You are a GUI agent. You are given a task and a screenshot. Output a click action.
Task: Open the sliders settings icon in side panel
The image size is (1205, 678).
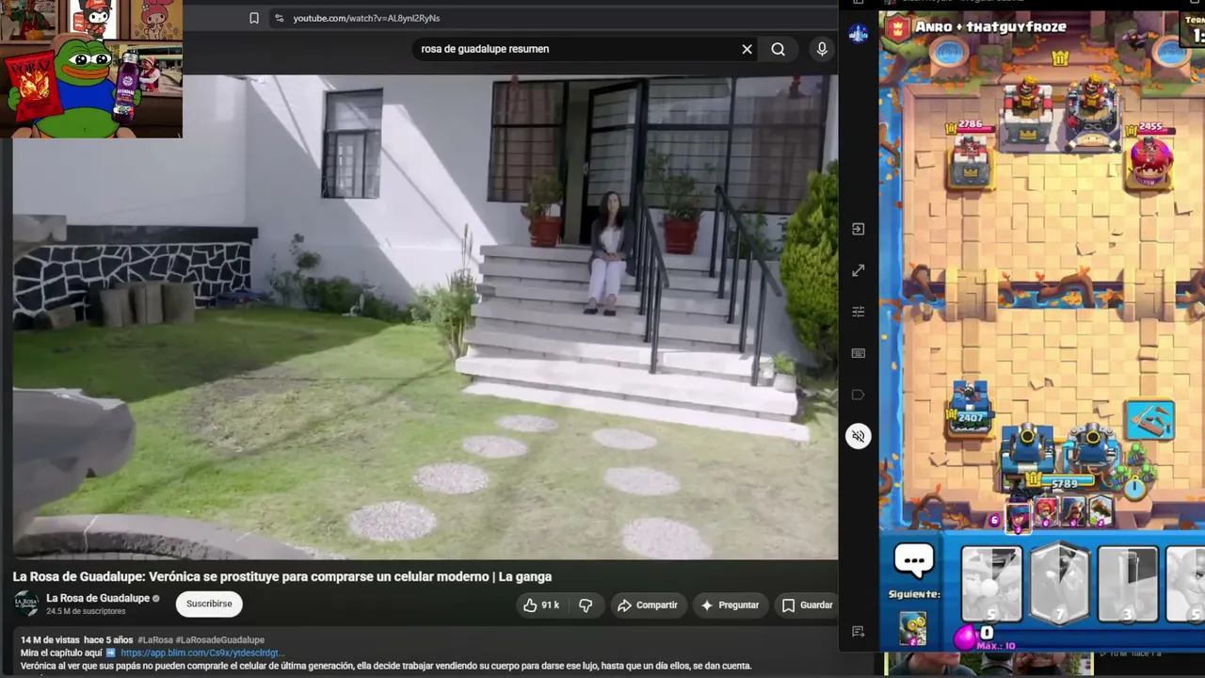(858, 312)
